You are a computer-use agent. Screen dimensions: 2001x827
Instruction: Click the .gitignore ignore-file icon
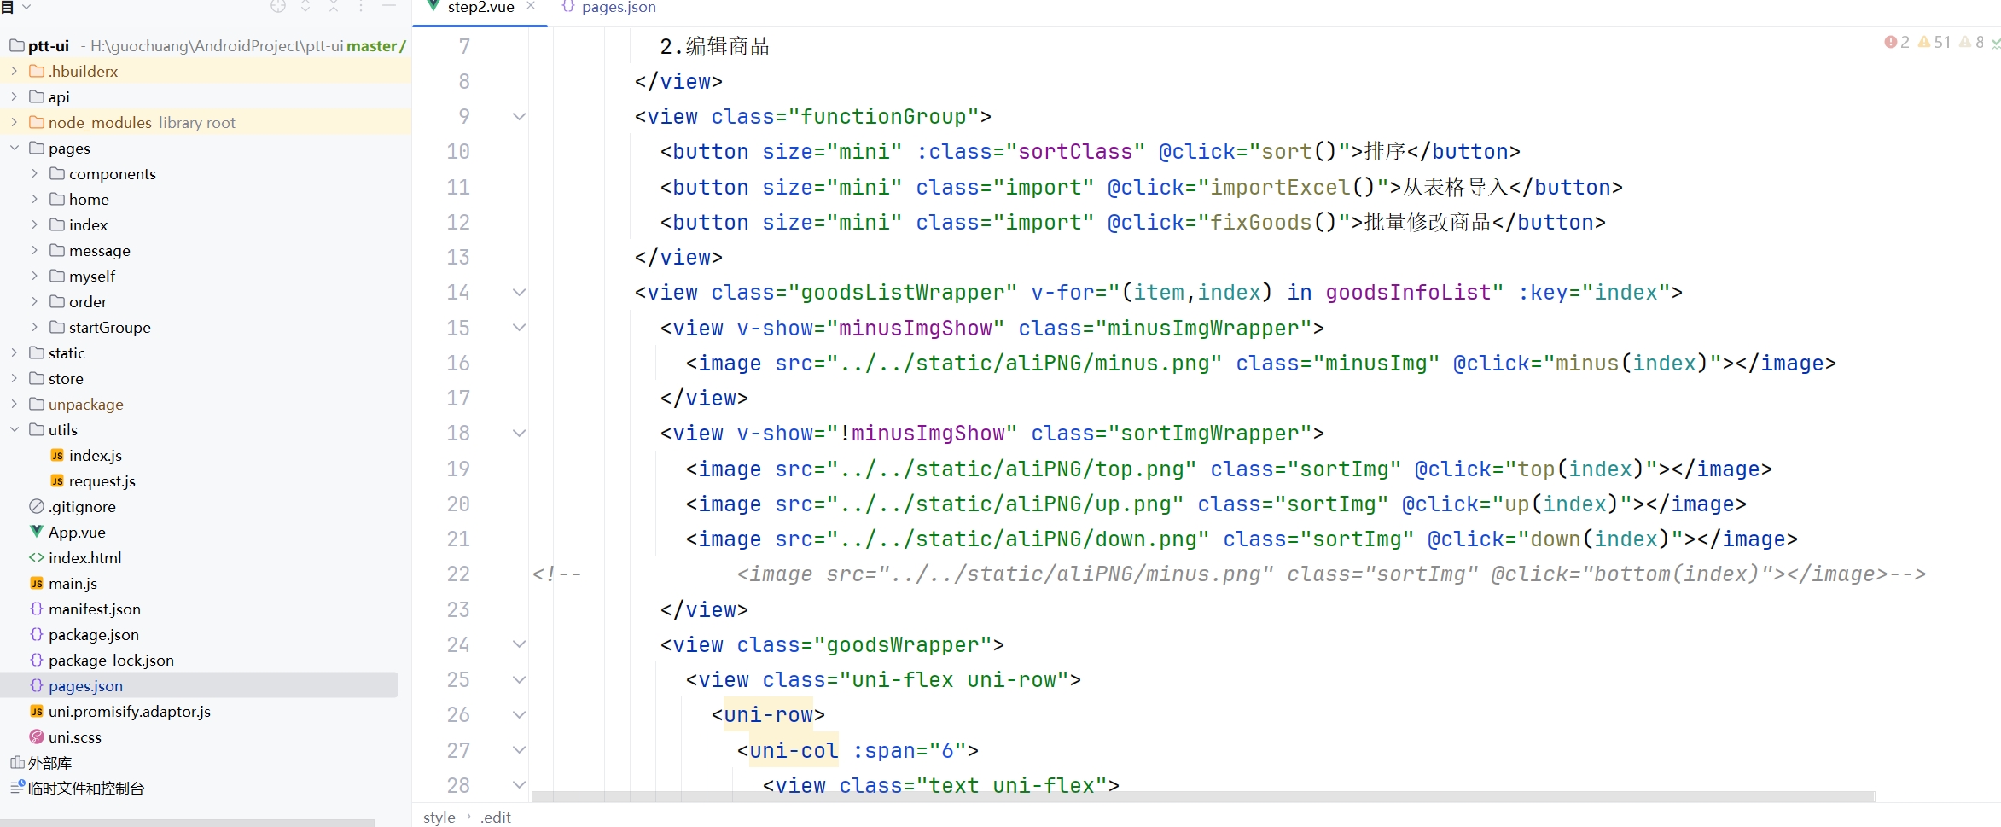(37, 506)
